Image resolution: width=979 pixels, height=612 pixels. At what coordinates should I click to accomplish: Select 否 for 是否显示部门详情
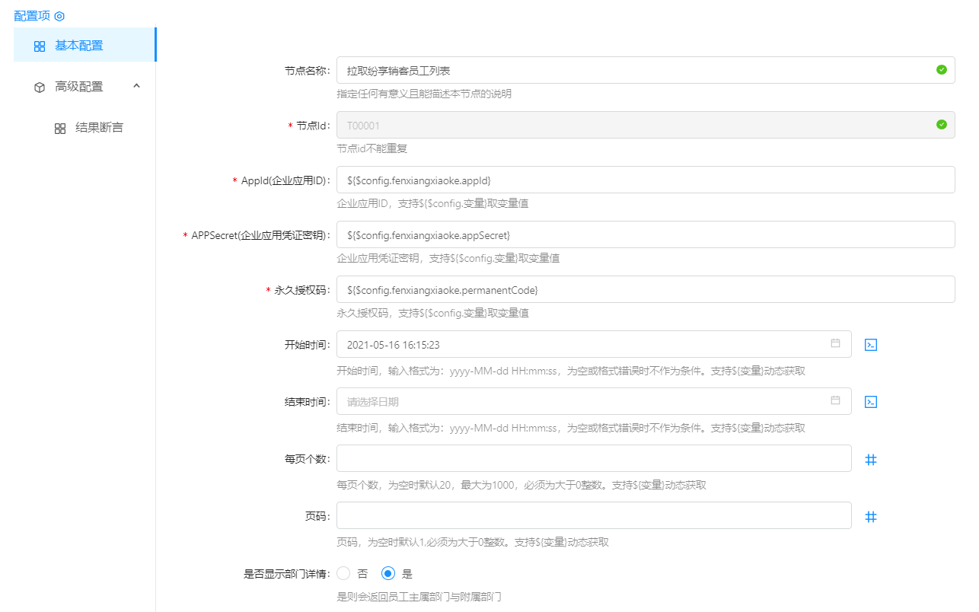click(x=344, y=574)
